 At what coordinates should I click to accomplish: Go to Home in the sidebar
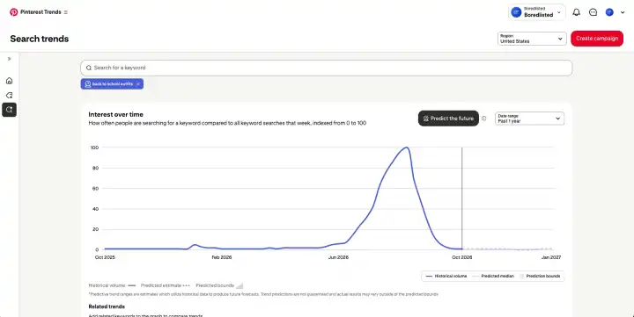pyautogui.click(x=10, y=81)
